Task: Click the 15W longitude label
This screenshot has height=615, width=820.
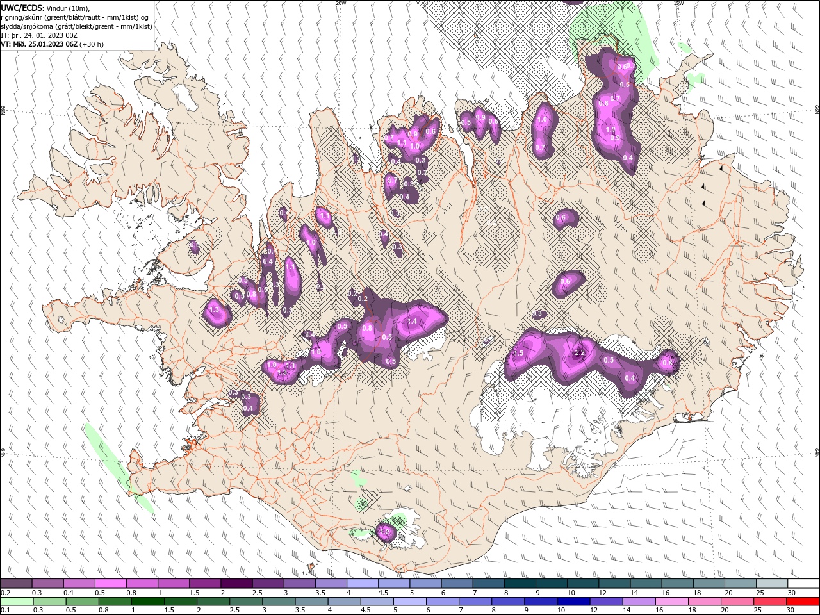Action: [678, 3]
